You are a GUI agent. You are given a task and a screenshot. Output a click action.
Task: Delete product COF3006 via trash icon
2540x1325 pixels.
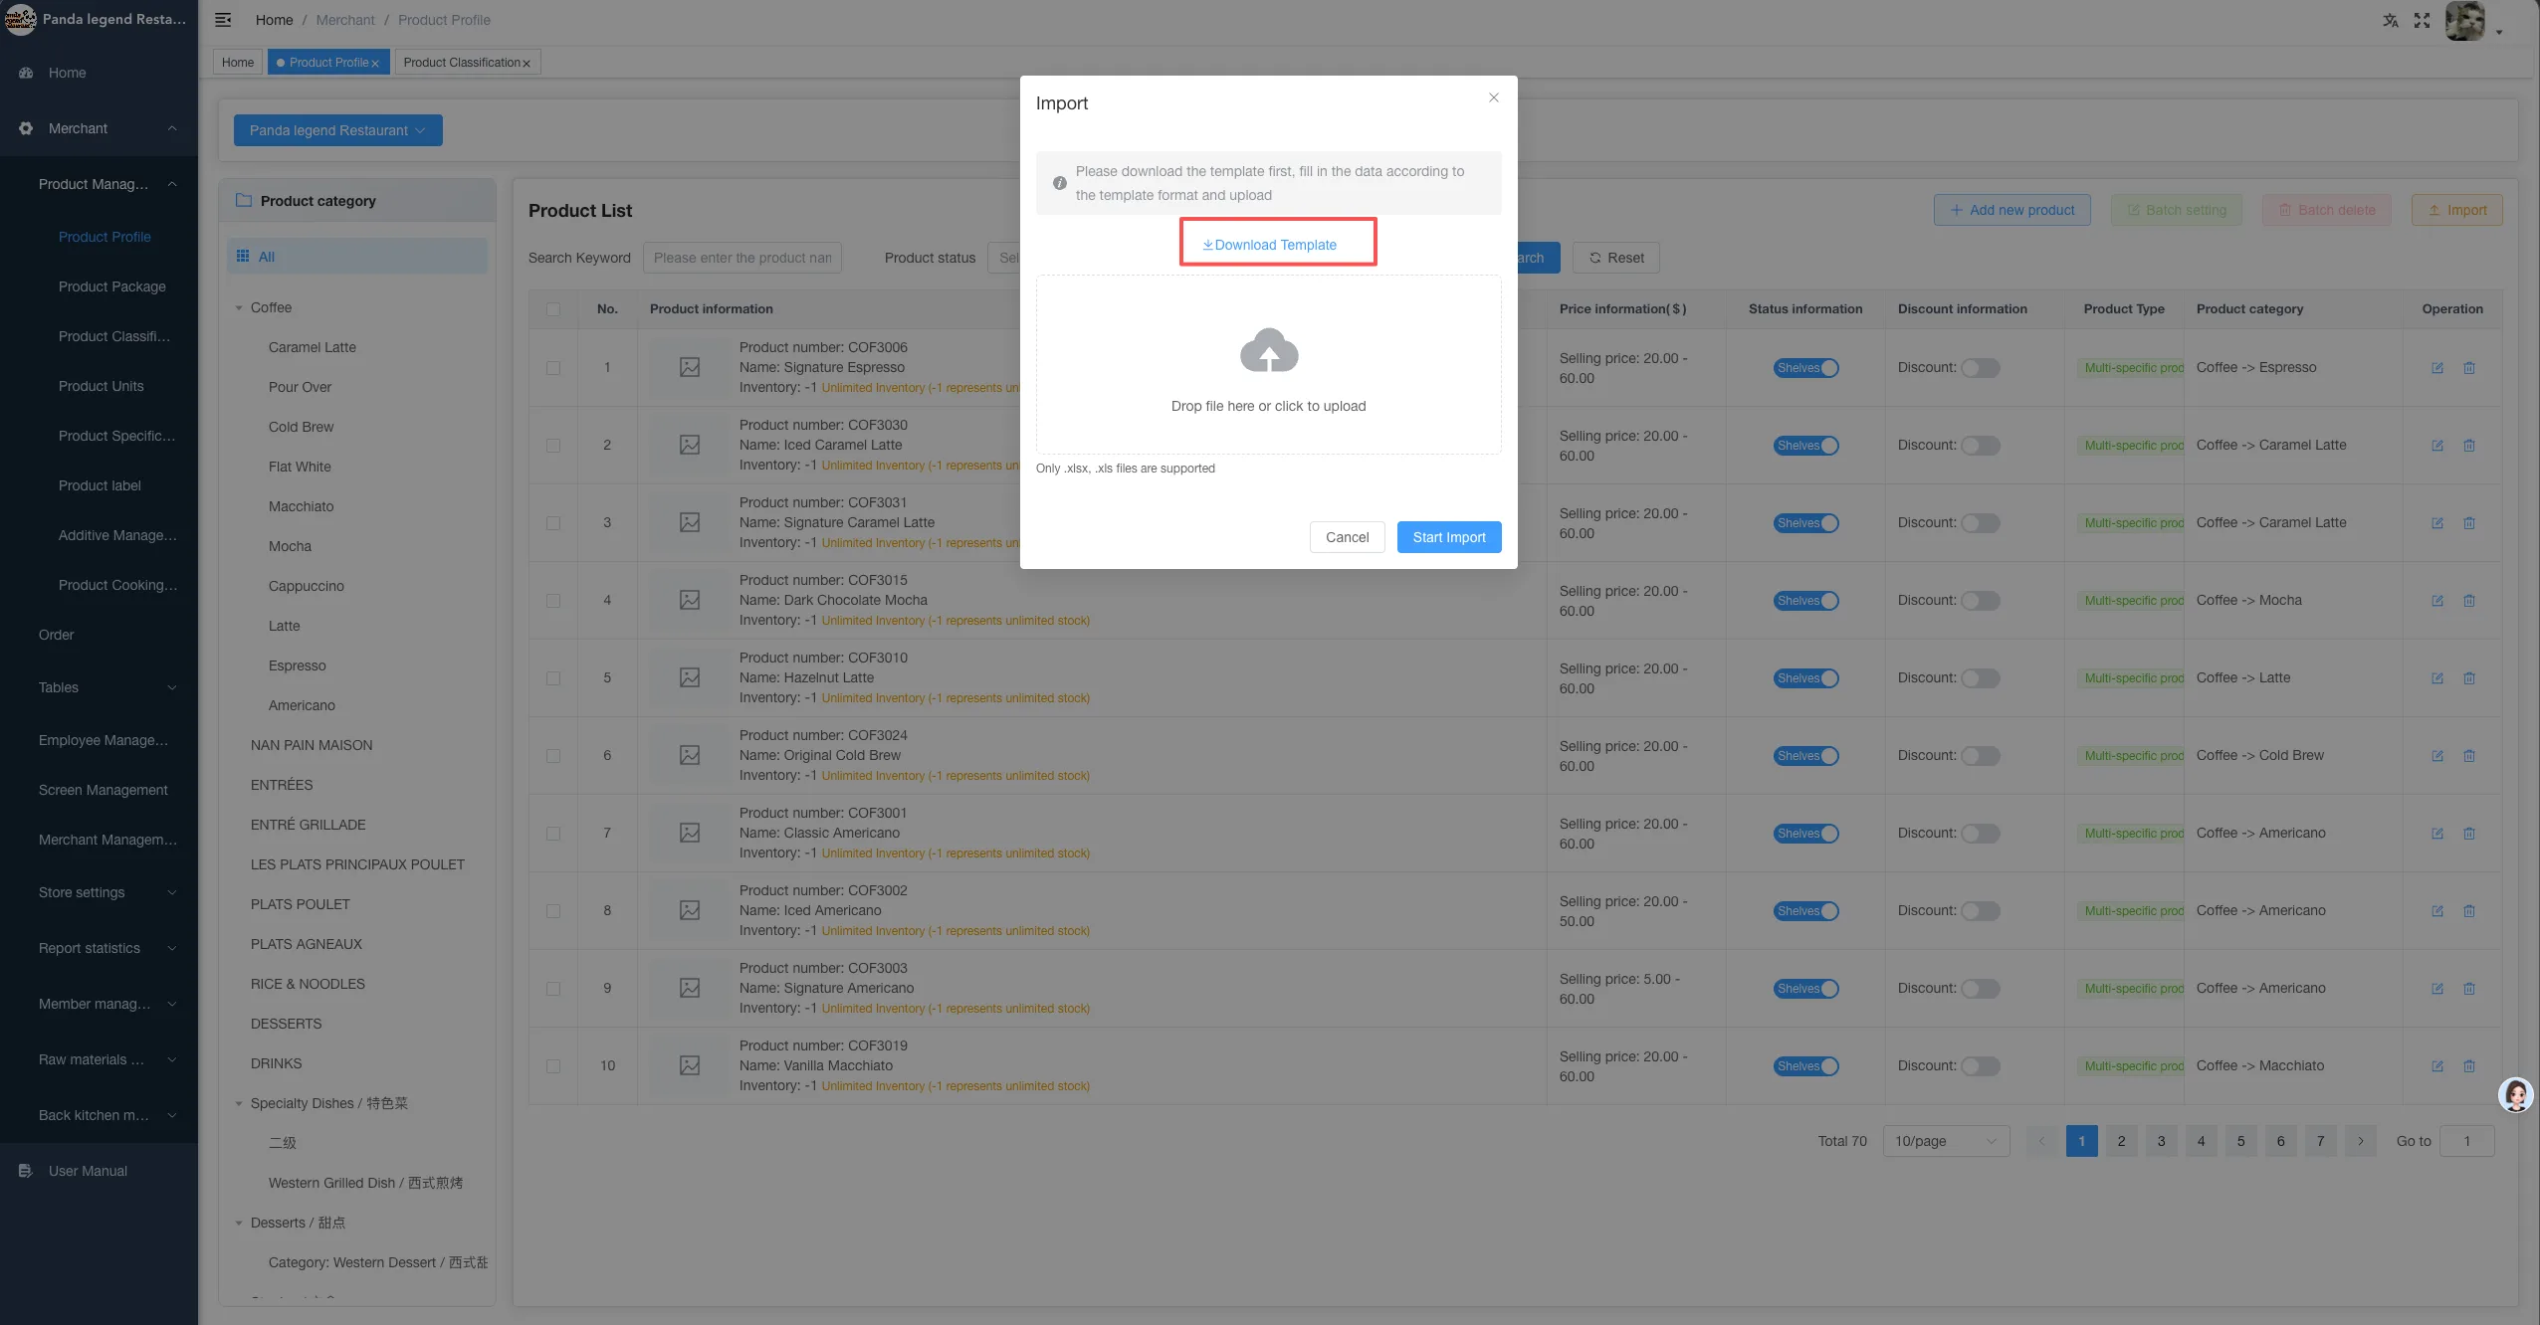pyautogui.click(x=2469, y=368)
